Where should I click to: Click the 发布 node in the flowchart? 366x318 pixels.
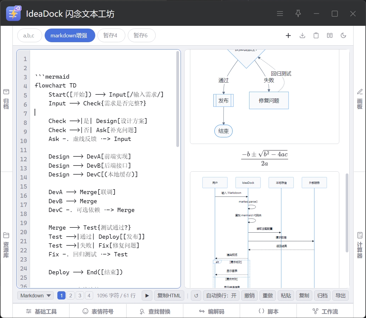[224, 101]
